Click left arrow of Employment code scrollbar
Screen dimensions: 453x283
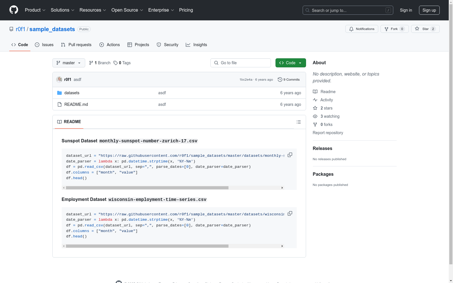pos(64,246)
